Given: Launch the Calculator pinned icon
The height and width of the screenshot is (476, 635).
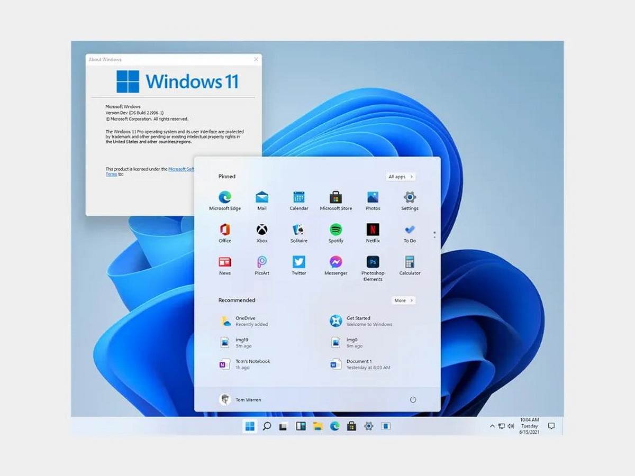Looking at the screenshot, I should (x=410, y=263).
